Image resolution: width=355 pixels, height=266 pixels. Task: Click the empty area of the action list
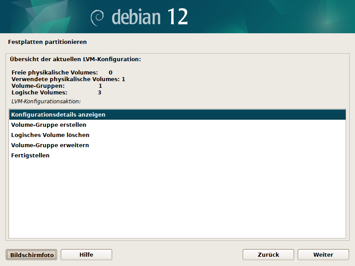click(177, 199)
